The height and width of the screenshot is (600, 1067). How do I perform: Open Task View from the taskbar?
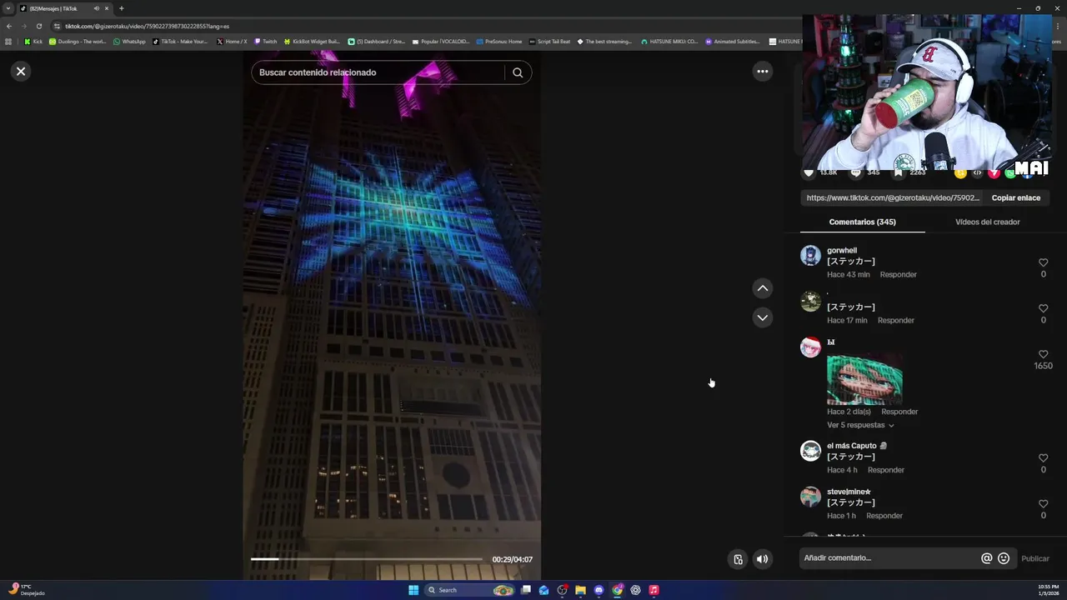click(x=526, y=590)
